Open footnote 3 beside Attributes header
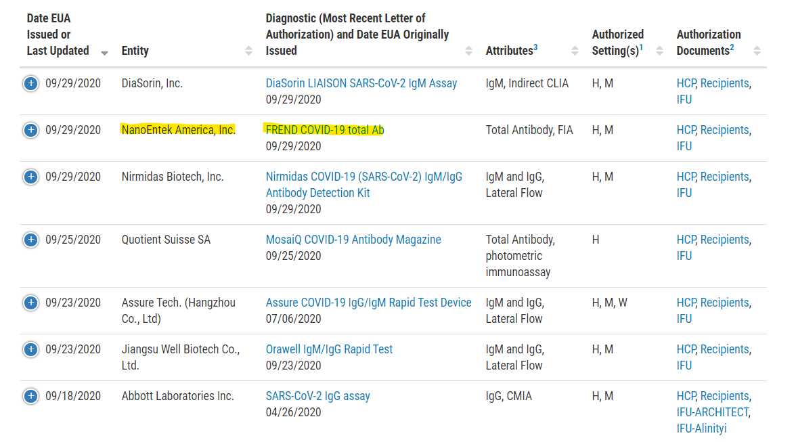 point(535,47)
